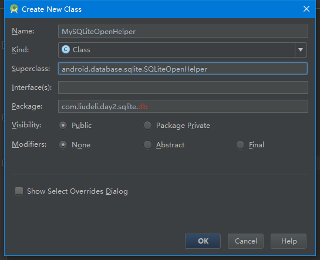Click into the Superclass text field
Image resolution: width=320 pixels, height=260 pixels.
(183, 69)
